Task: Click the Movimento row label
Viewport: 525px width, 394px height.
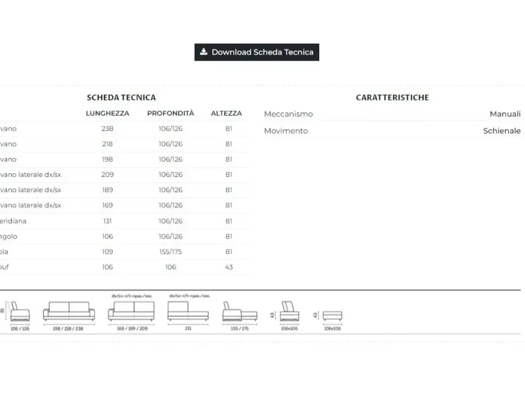Action: 286,131
